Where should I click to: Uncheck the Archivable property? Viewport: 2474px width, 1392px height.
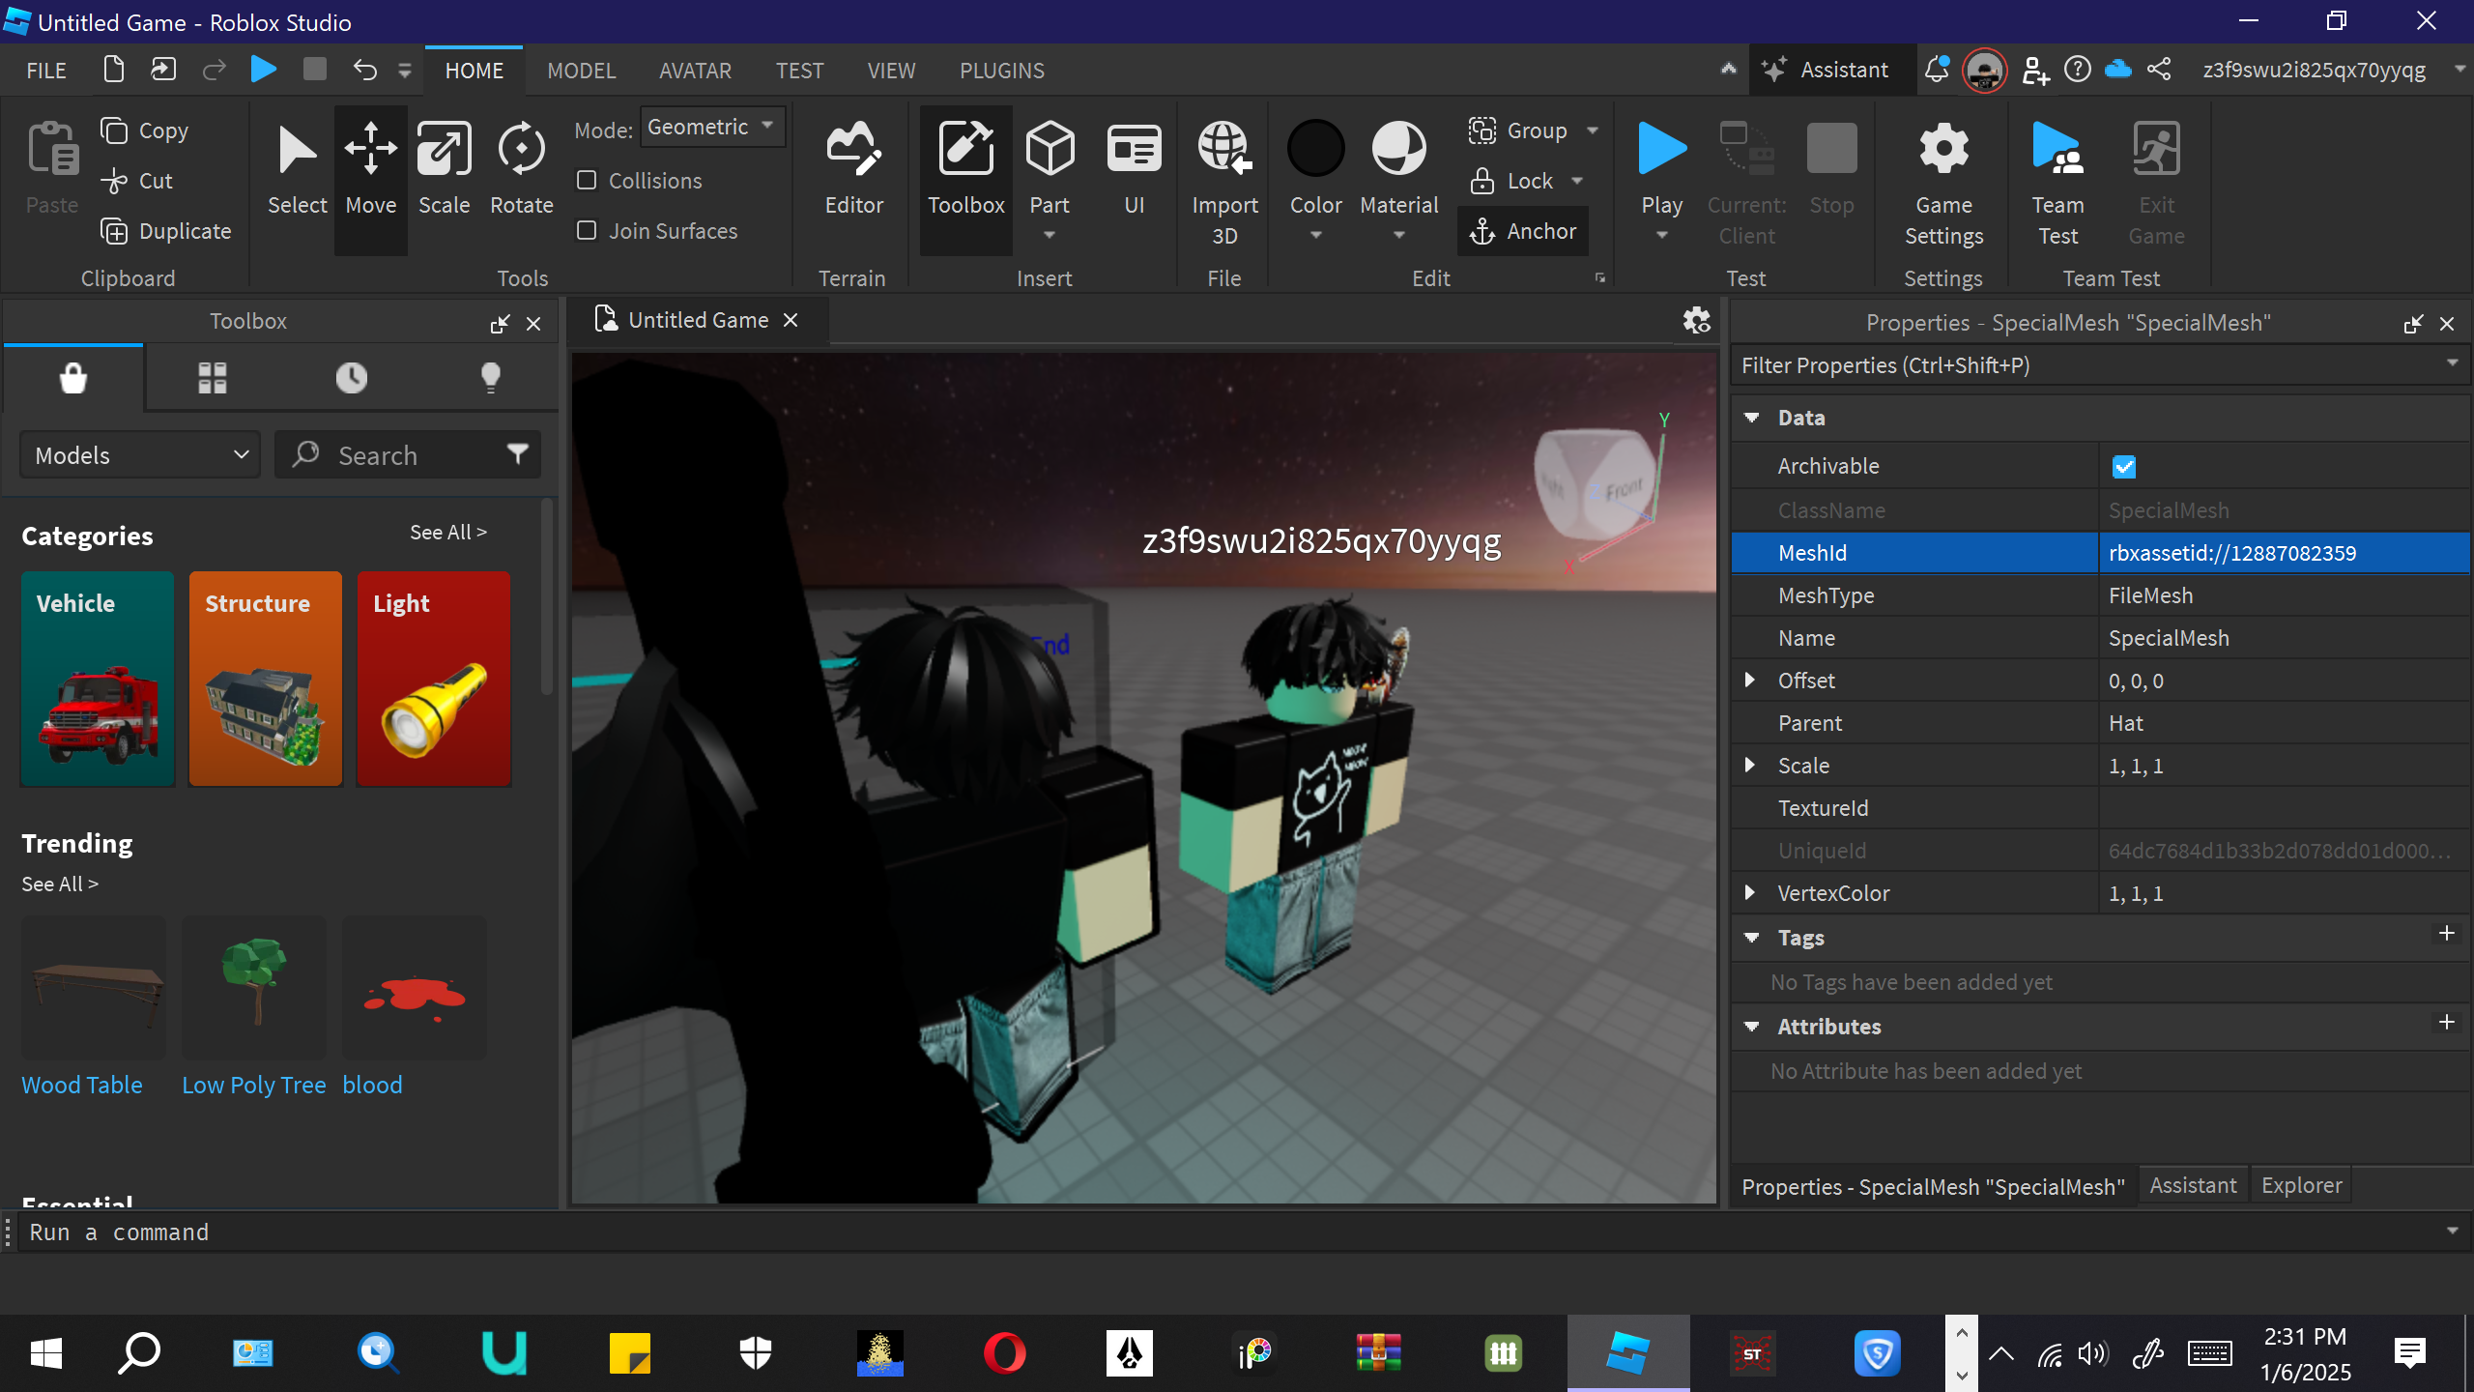point(2123,467)
